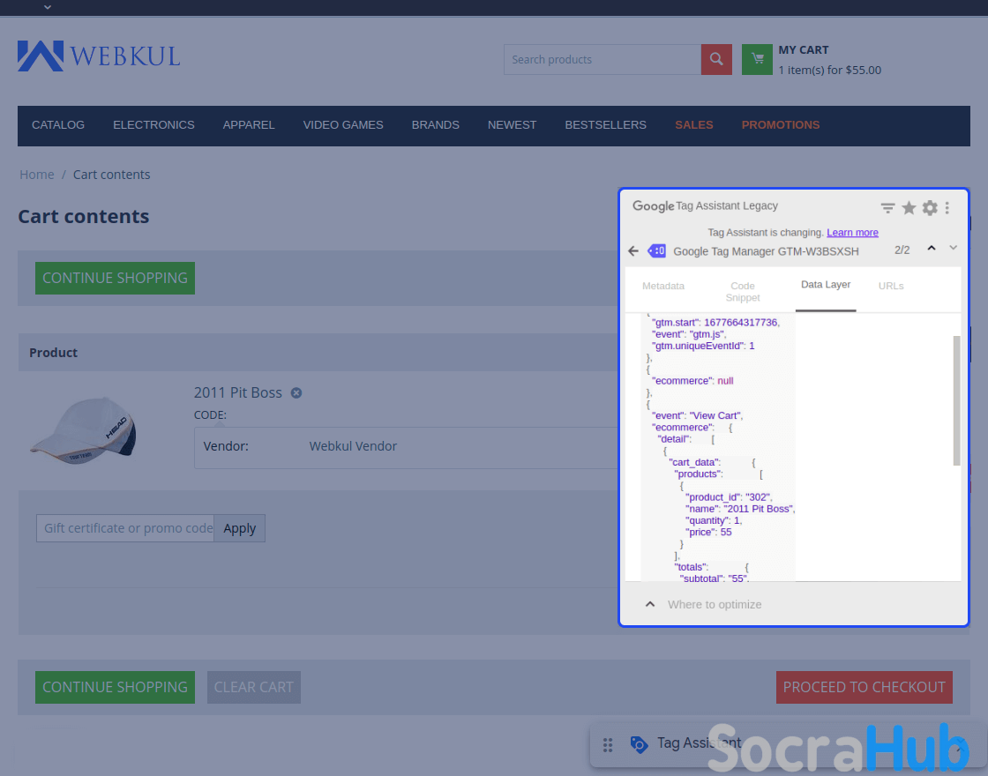This screenshot has width=988, height=776.
Task: Open the Electronics menu
Action: click(x=153, y=124)
